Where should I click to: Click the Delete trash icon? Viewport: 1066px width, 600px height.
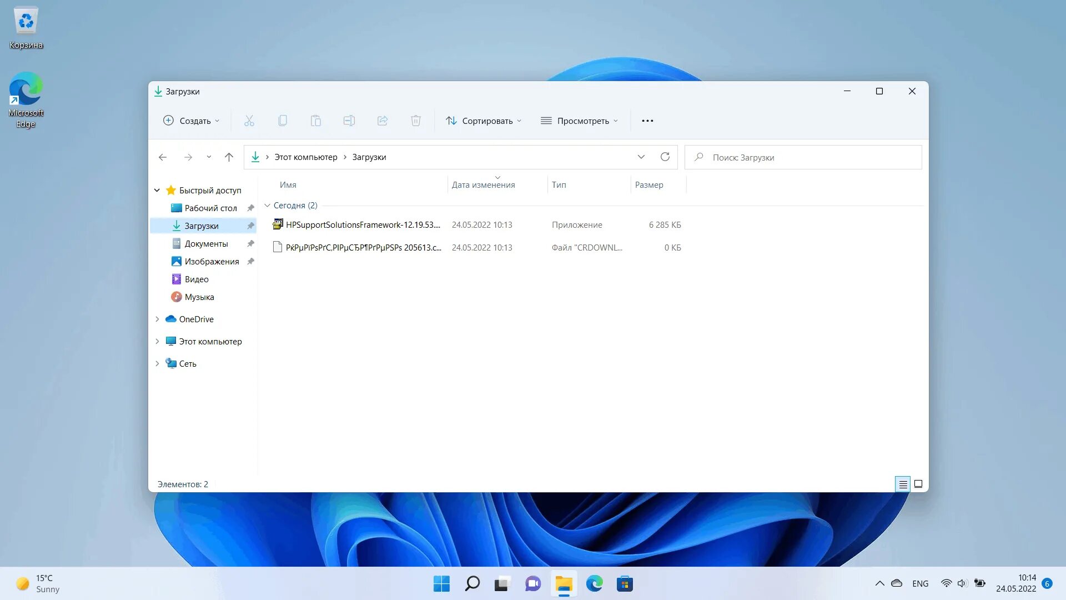pos(416,121)
